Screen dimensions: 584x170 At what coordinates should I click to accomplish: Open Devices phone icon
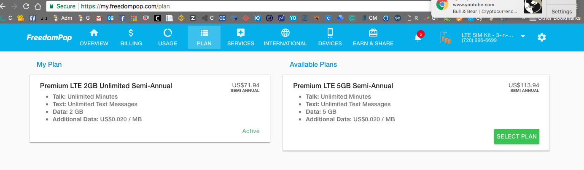tap(330, 33)
